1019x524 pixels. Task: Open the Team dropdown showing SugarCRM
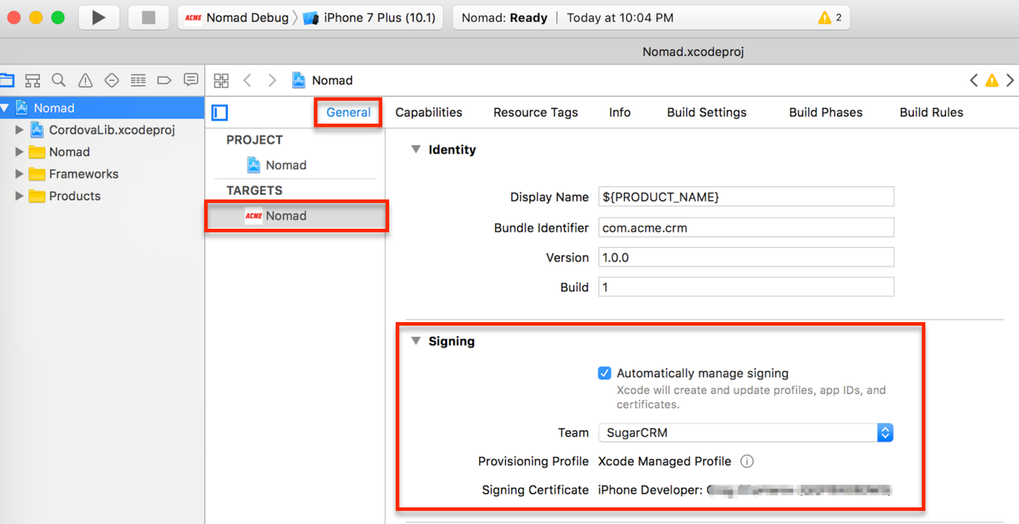(x=746, y=433)
